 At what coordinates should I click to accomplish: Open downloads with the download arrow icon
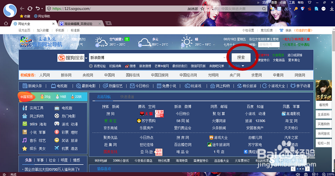click(332, 9)
